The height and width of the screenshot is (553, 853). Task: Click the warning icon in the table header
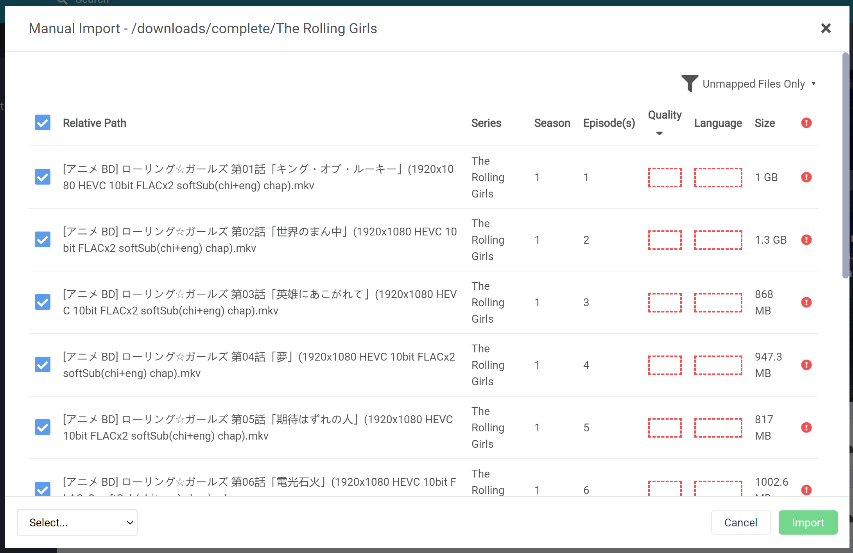pyautogui.click(x=806, y=123)
